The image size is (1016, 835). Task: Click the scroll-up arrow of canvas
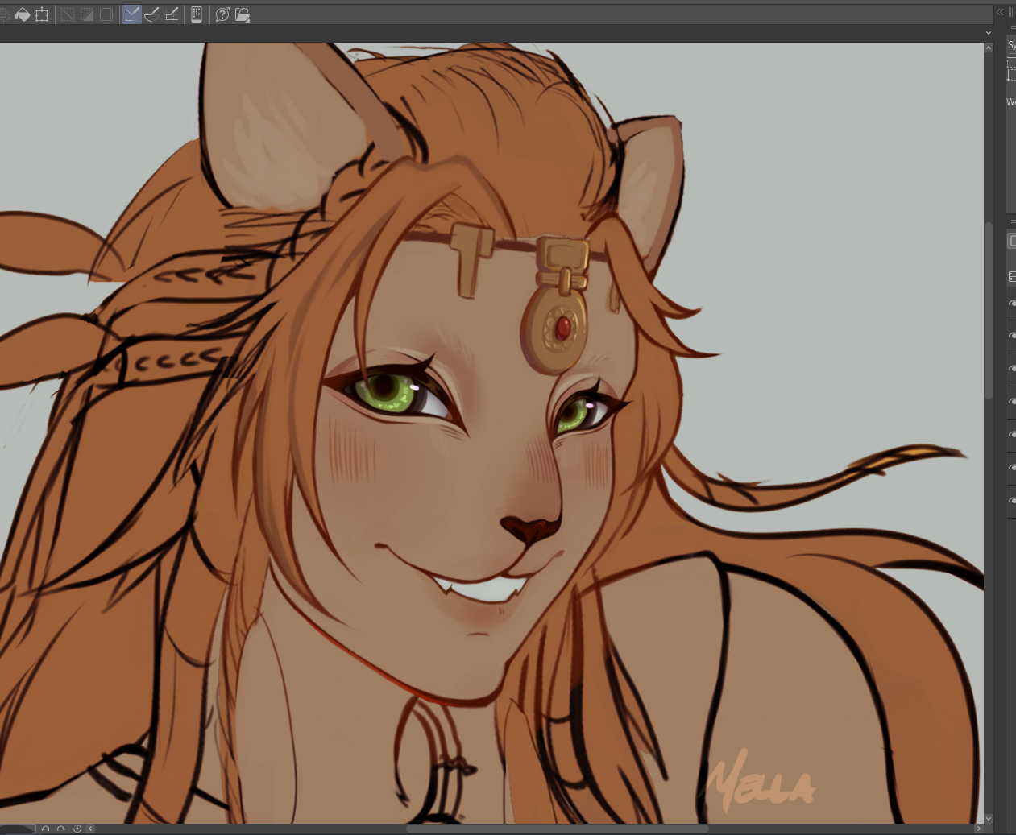(989, 48)
